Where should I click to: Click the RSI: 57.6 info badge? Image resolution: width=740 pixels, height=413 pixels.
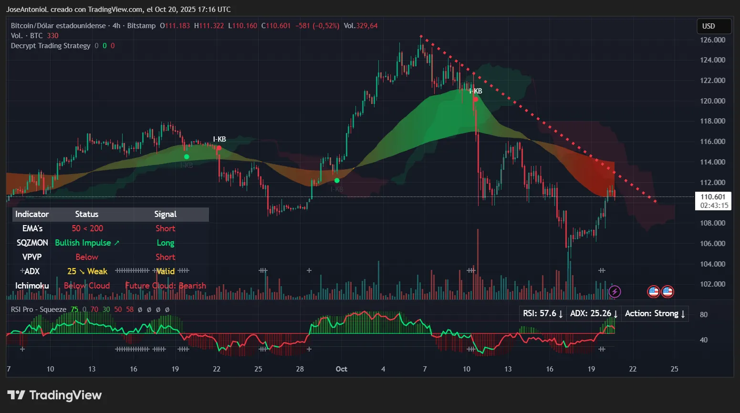pos(542,313)
